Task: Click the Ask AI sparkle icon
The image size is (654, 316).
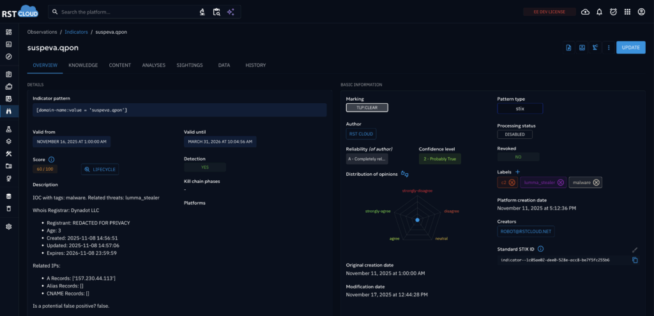Action: tap(231, 11)
